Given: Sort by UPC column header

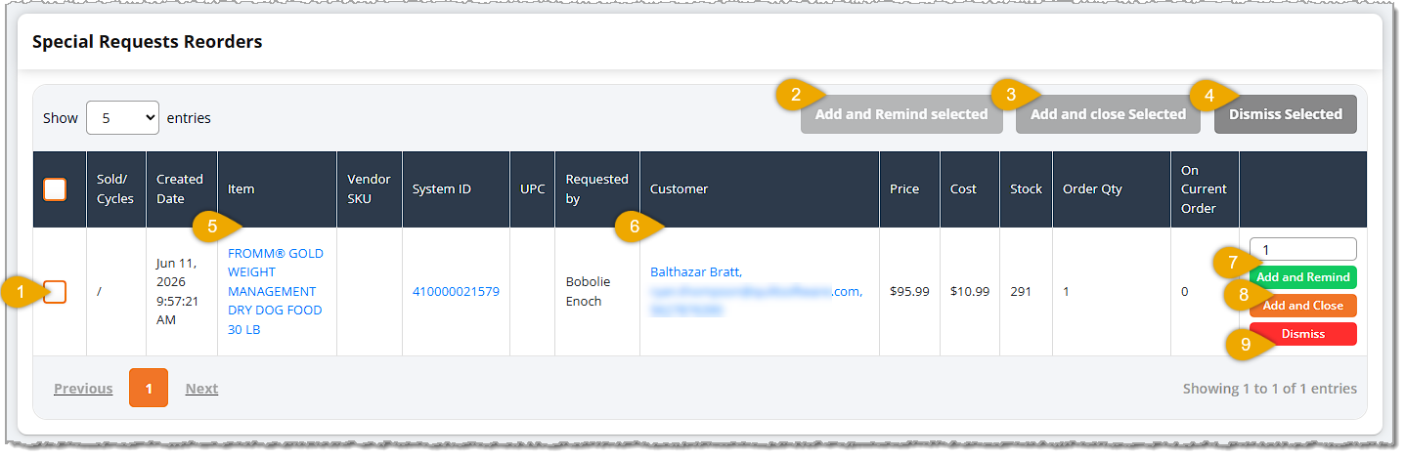Looking at the screenshot, I should point(533,189).
